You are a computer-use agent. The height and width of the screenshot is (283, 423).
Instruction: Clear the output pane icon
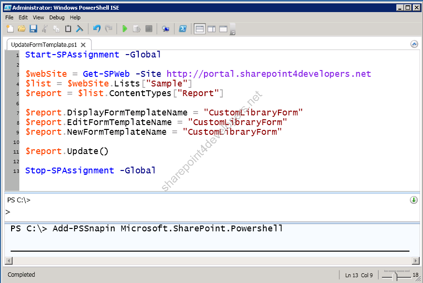80,28
